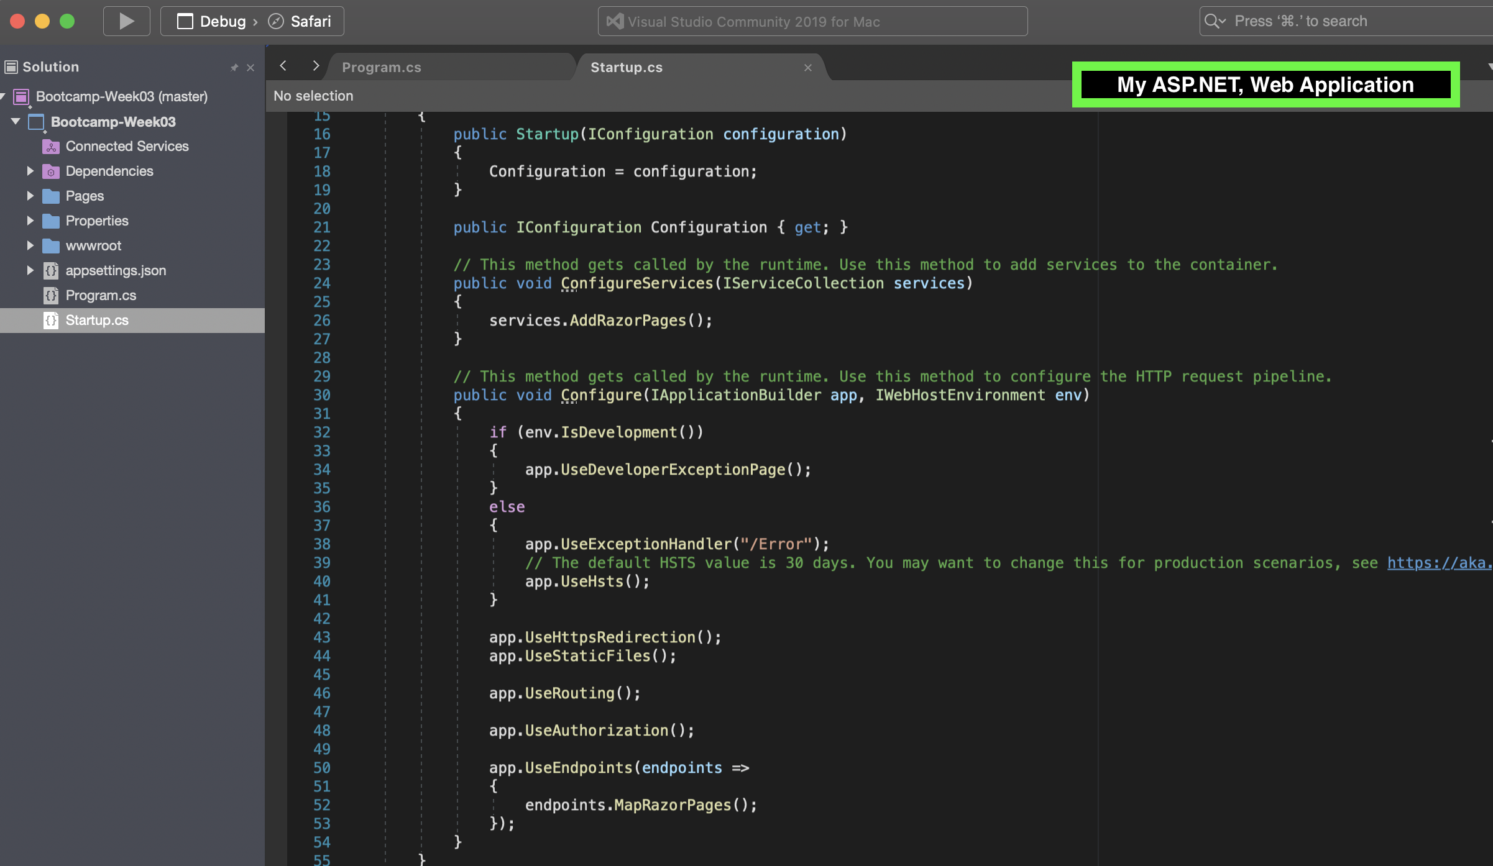Click the search magnifier icon
Viewport: 1493px width, 866px height.
coord(1214,21)
